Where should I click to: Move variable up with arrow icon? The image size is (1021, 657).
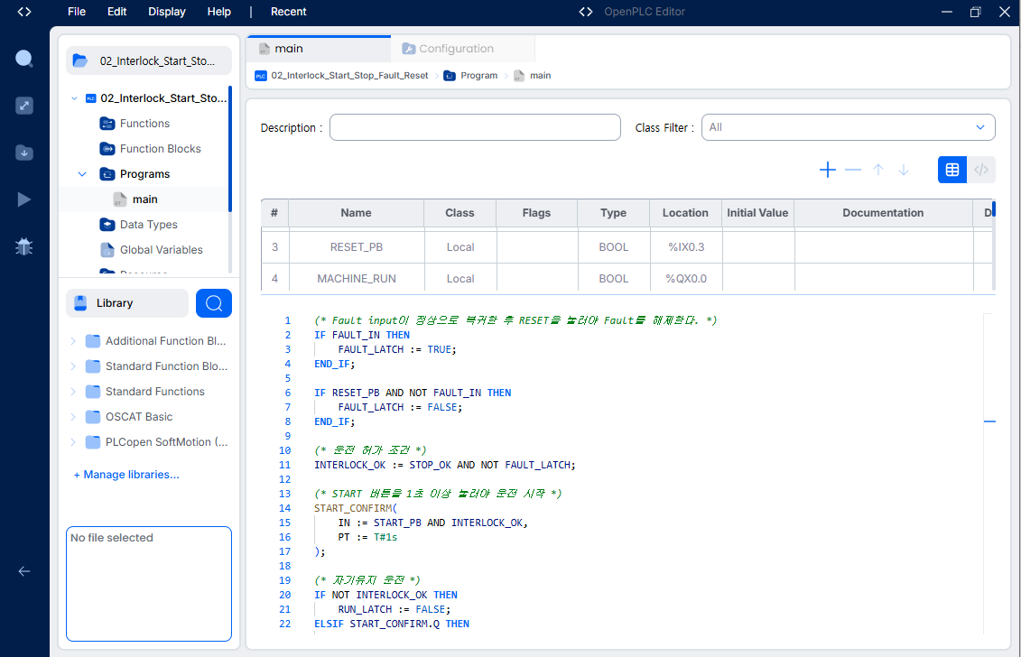(x=878, y=170)
